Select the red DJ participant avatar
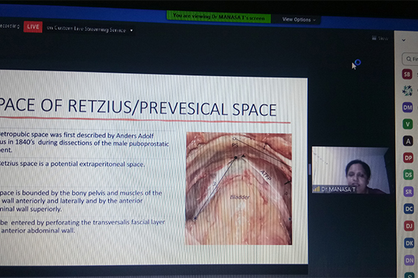 (408, 225)
